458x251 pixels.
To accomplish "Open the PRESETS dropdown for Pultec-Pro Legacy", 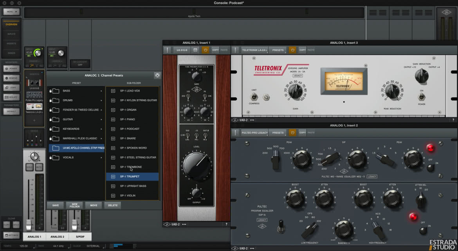I will click(278, 133).
